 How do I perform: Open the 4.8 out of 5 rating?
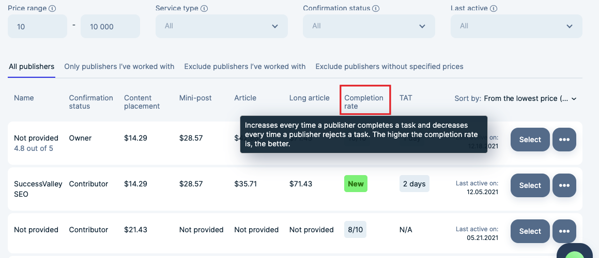coord(34,148)
